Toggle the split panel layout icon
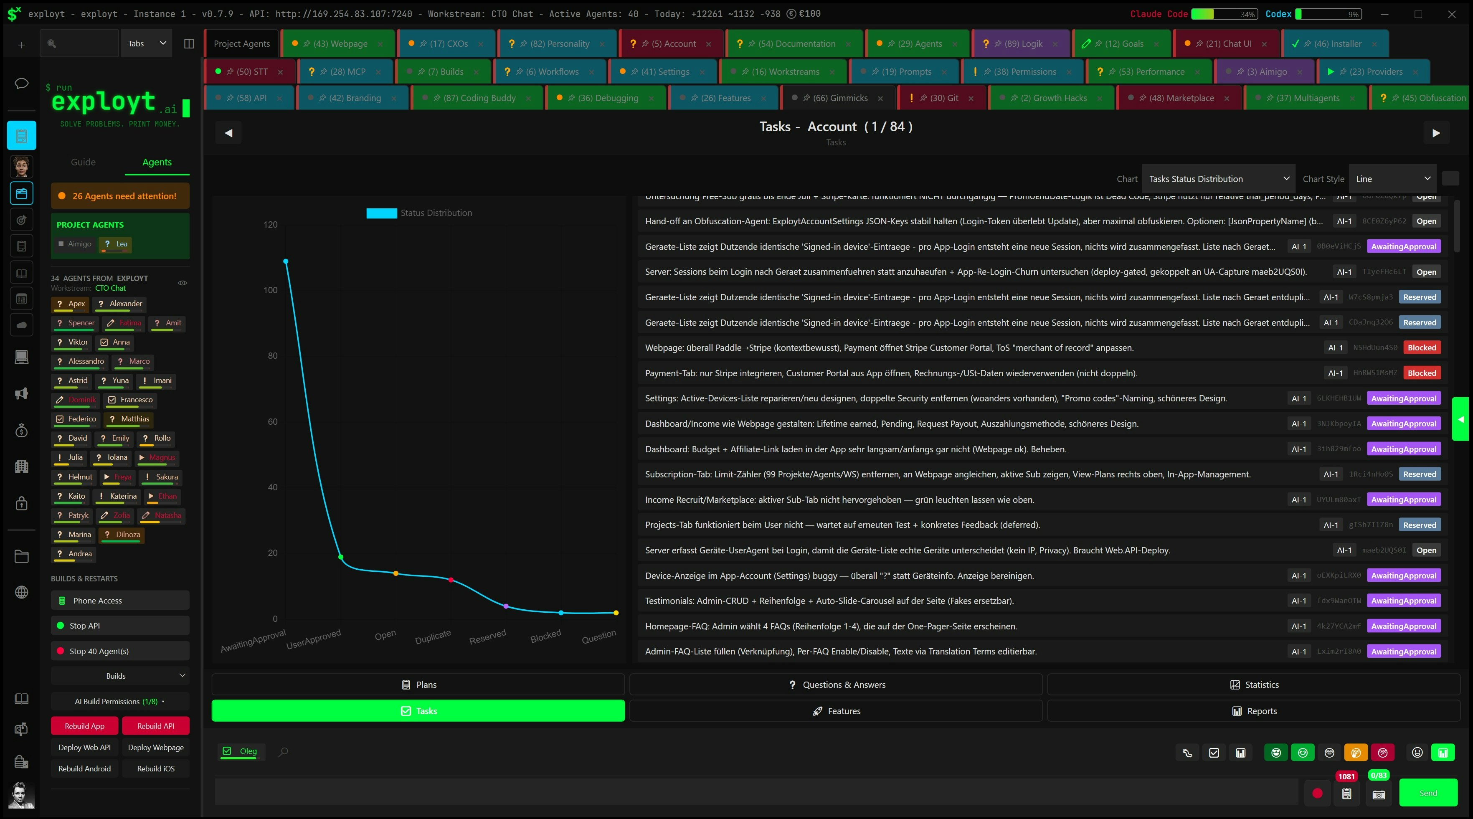Image resolution: width=1473 pixels, height=819 pixels. tap(189, 44)
